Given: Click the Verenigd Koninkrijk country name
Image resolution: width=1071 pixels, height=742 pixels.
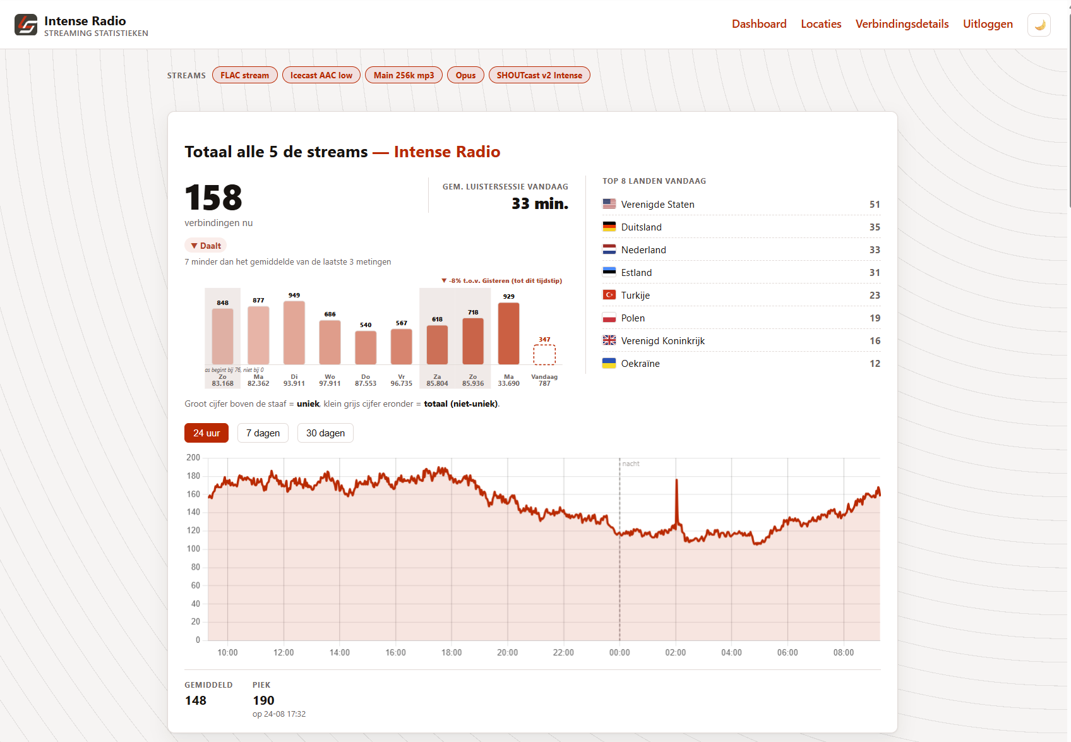Looking at the screenshot, I should [x=663, y=341].
